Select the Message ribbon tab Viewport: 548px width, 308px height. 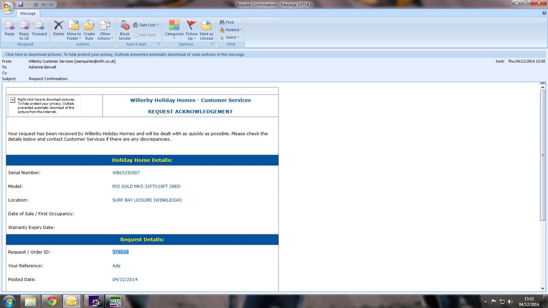tap(28, 13)
